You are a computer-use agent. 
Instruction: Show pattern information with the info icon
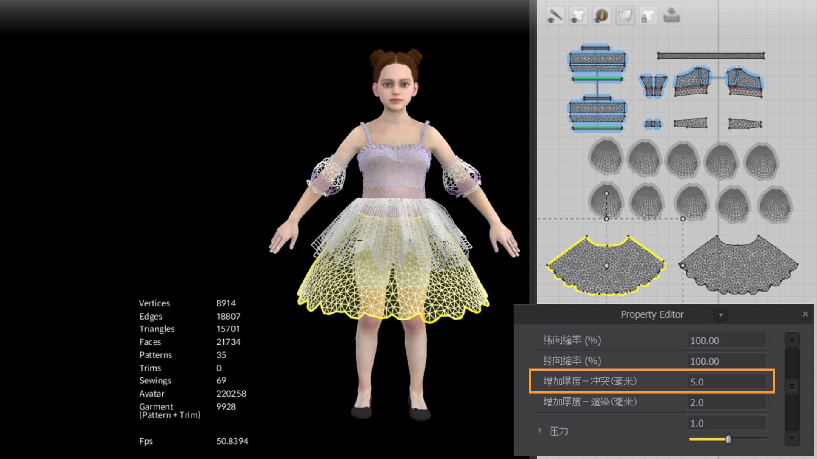(x=601, y=15)
